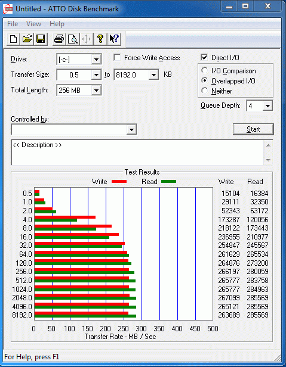Open a benchmark file with folder icon
The image size is (286, 367).
(x=27, y=39)
